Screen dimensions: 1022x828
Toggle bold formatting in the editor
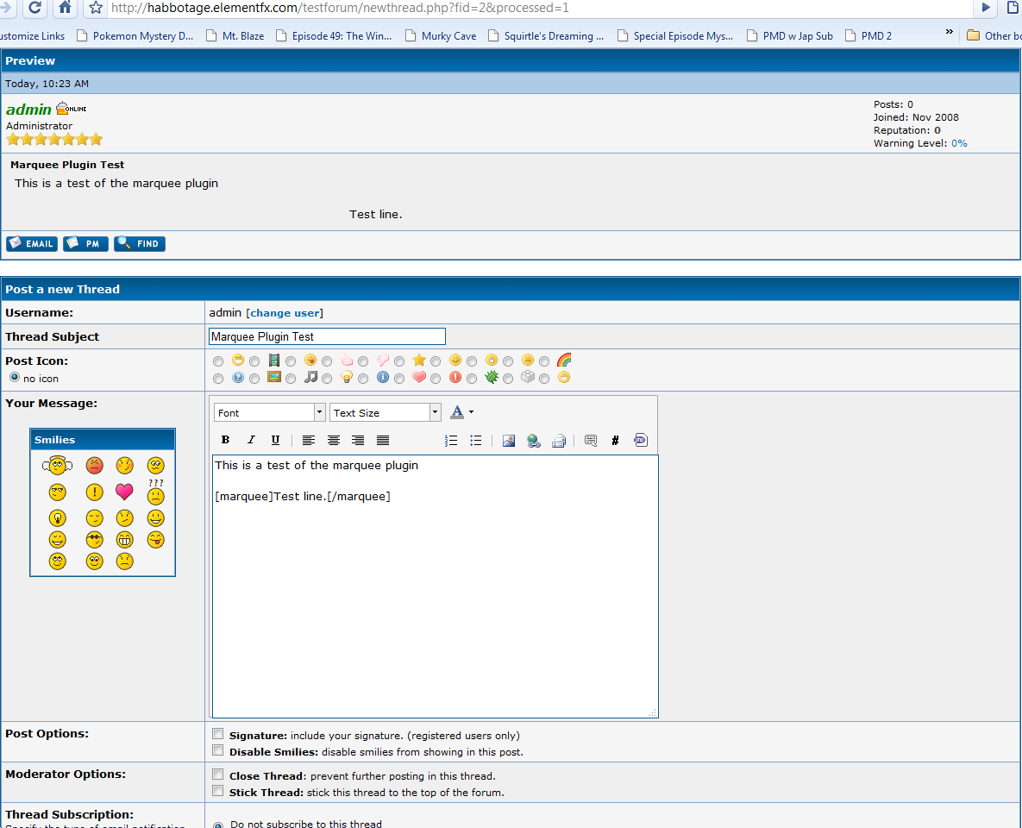point(226,441)
